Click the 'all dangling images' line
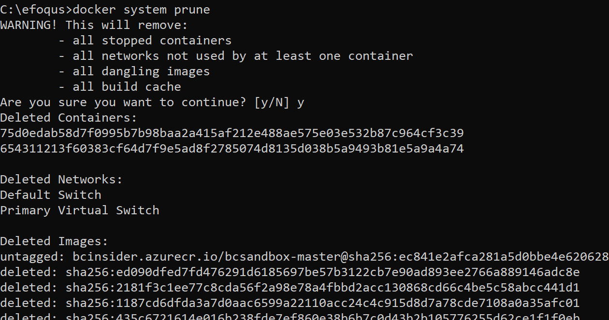 click(134, 71)
